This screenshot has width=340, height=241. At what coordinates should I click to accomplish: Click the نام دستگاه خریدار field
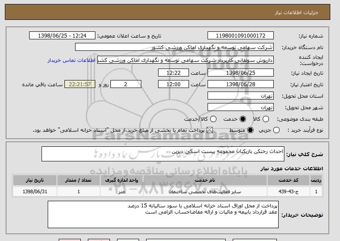pyautogui.click(x=174, y=47)
